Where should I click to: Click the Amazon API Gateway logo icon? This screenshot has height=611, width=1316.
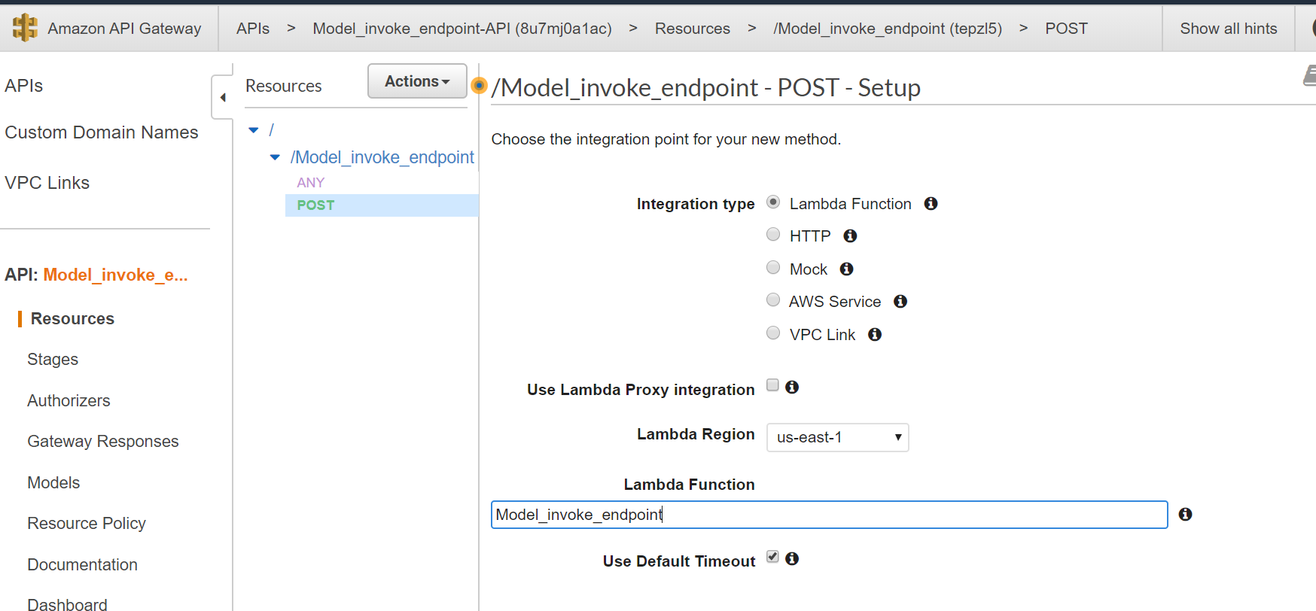[25, 28]
